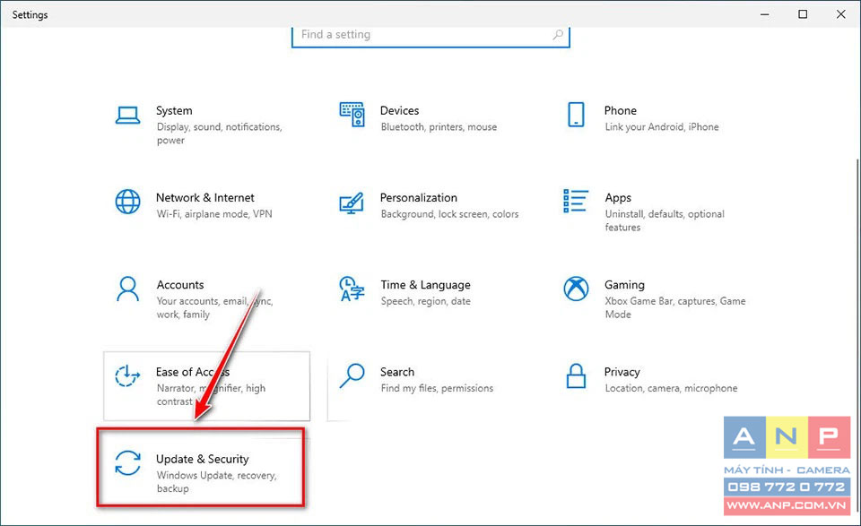
Task: Click the text "Bluetooth, printers, mouse"
Action: coord(439,126)
